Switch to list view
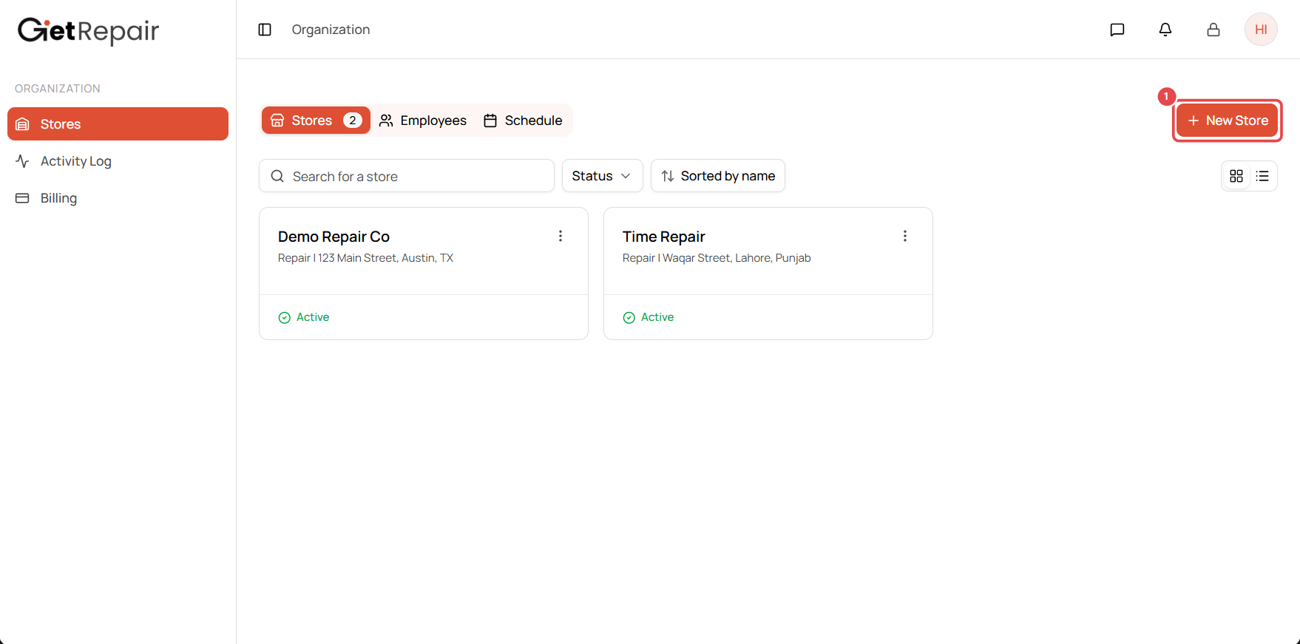The image size is (1300, 644). click(x=1262, y=176)
